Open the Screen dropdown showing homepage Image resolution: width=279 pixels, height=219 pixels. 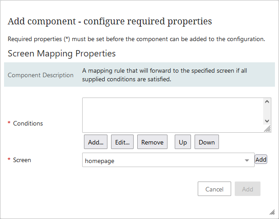[168, 160]
